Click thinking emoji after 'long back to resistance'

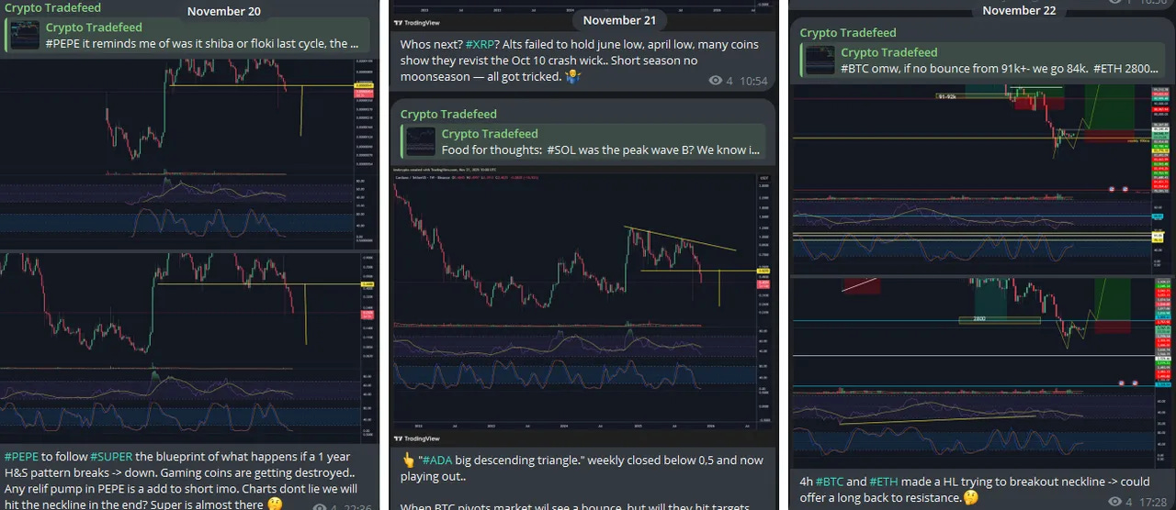pos(970,497)
